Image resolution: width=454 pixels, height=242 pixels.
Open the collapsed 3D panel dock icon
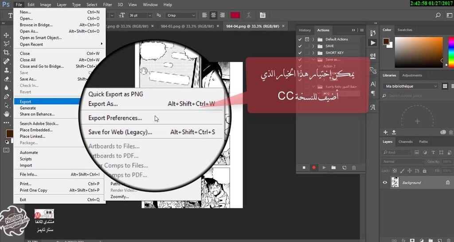pos(373,56)
